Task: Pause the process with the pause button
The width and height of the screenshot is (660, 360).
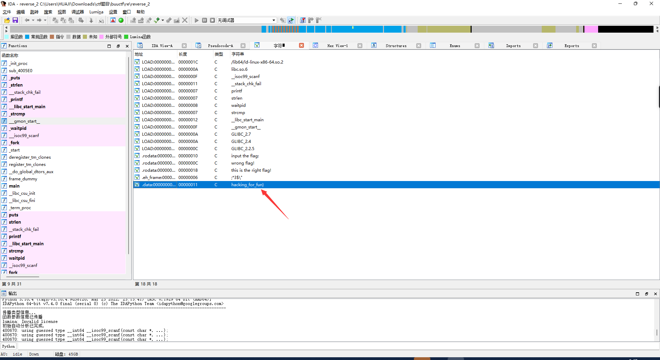Action: pos(205,20)
